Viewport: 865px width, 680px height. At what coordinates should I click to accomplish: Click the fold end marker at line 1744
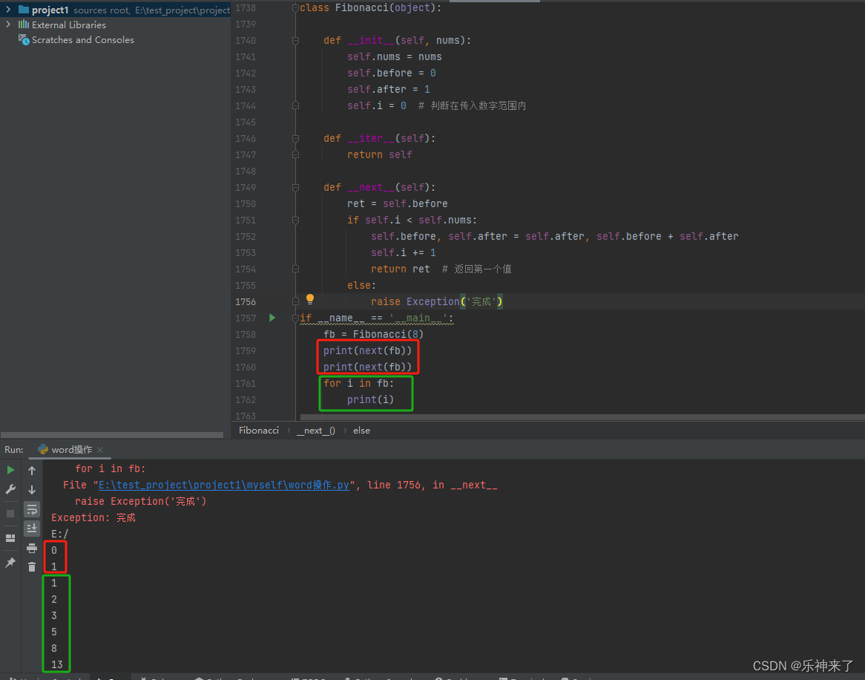pyautogui.click(x=296, y=105)
